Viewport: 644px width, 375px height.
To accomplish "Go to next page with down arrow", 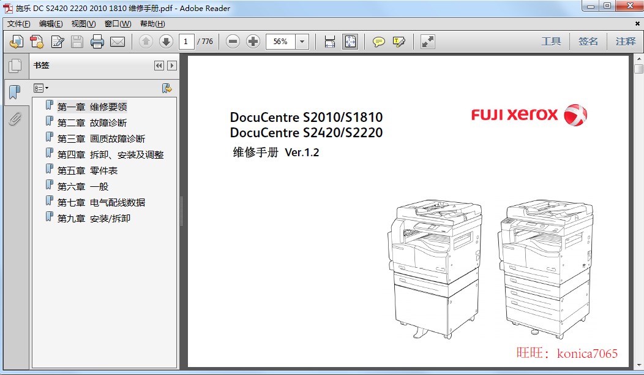I will (x=166, y=42).
